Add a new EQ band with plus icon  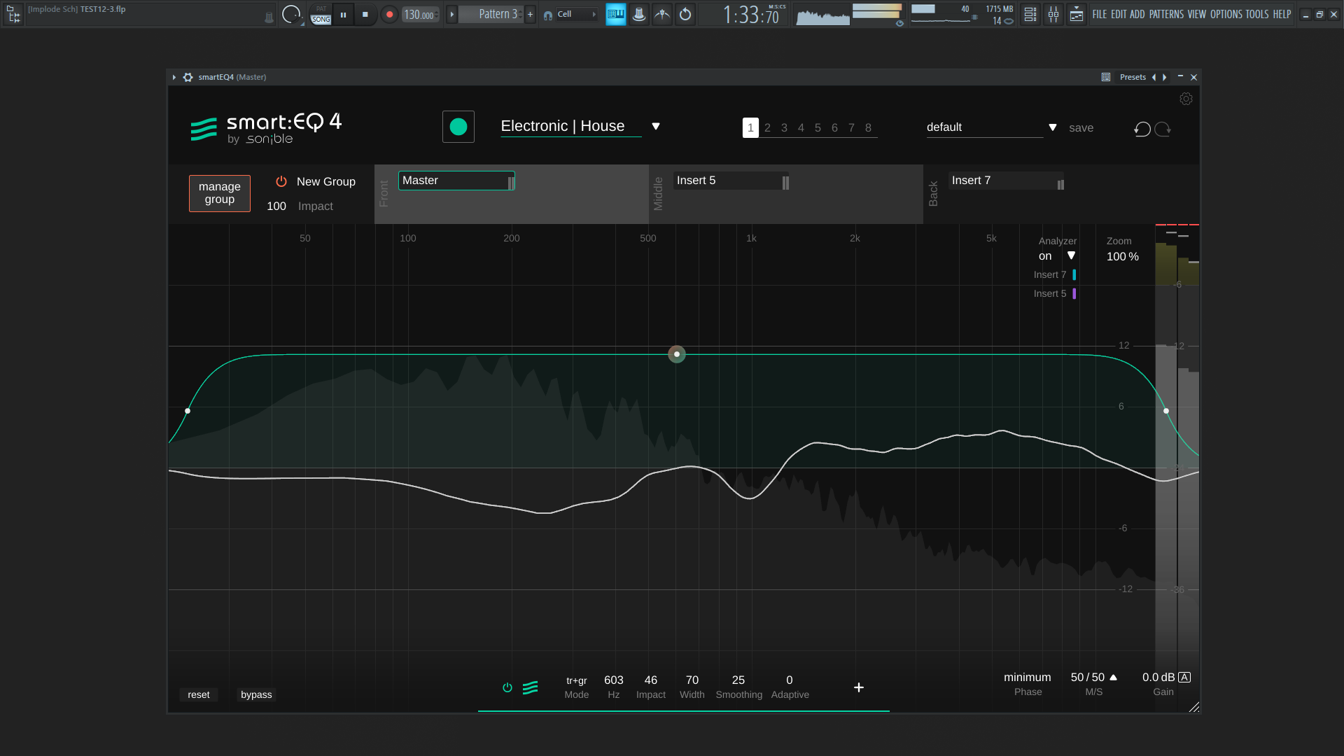click(859, 687)
